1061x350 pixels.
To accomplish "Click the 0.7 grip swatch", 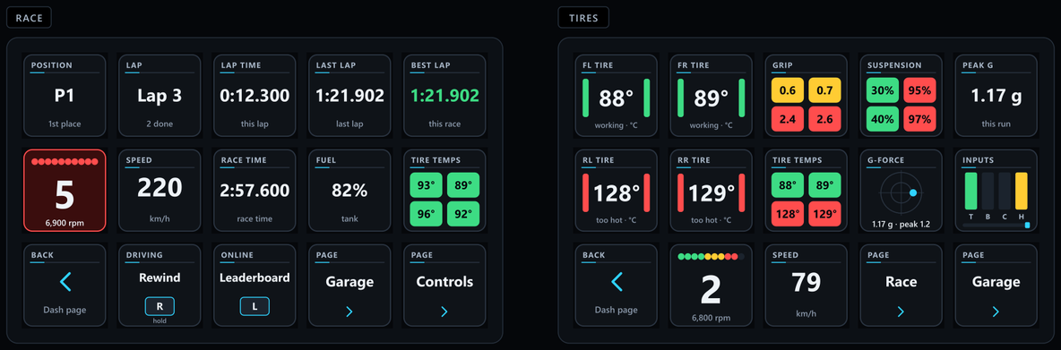I will pyautogui.click(x=824, y=90).
